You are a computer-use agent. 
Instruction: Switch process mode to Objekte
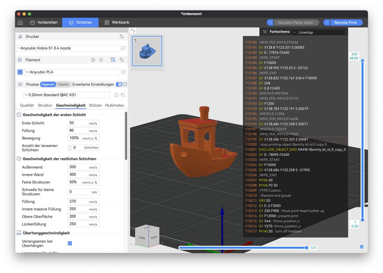coord(63,85)
